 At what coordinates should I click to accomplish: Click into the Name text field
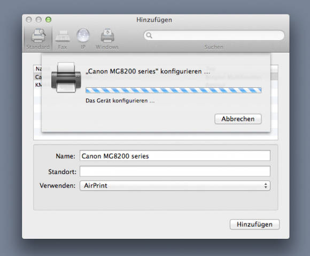(x=175, y=155)
